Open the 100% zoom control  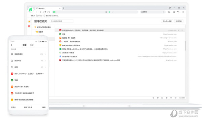pyautogui.click(x=182, y=98)
